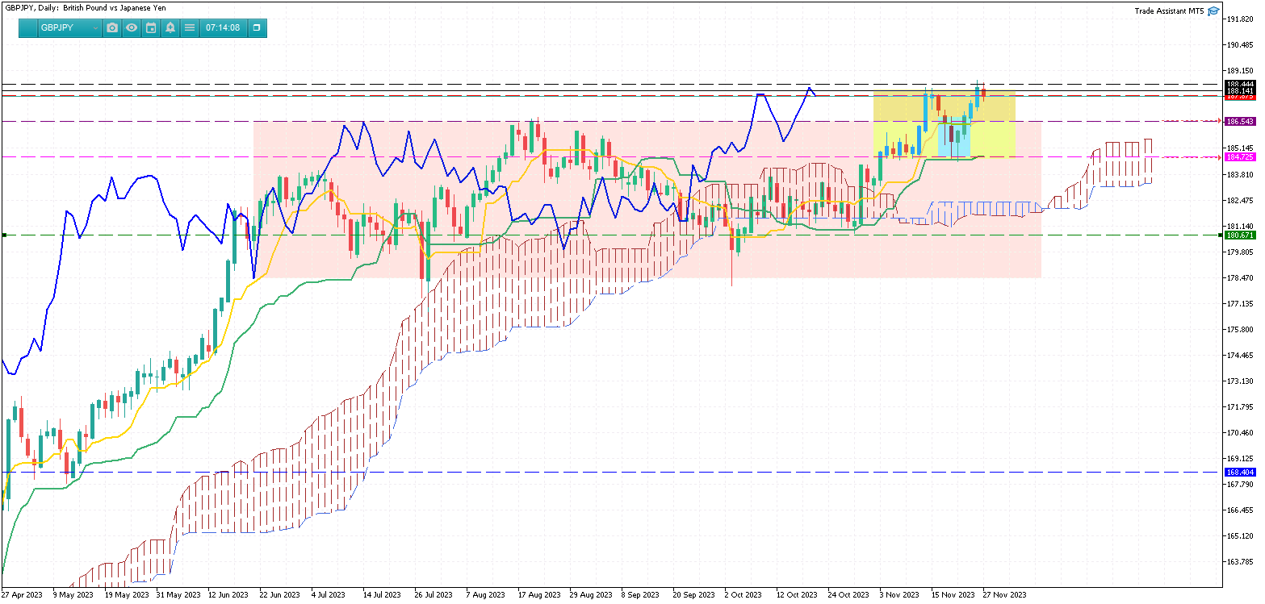The height and width of the screenshot is (604, 1265).
Task: Click the 12 Jun 2023 date label
Action: 228,595
